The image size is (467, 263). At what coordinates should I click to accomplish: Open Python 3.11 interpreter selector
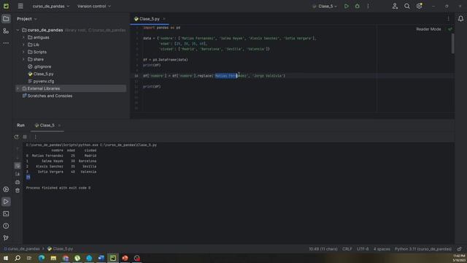[423, 249]
